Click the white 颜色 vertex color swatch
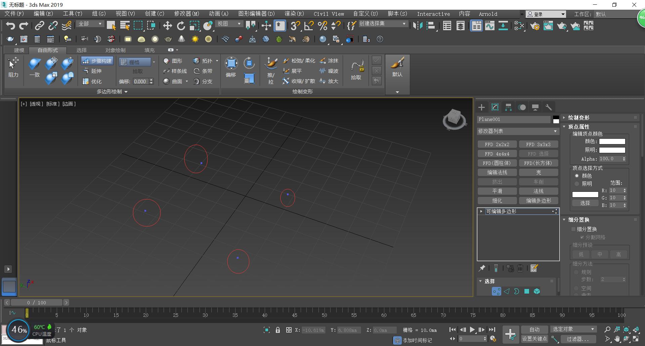This screenshot has height=346, width=645. point(612,141)
